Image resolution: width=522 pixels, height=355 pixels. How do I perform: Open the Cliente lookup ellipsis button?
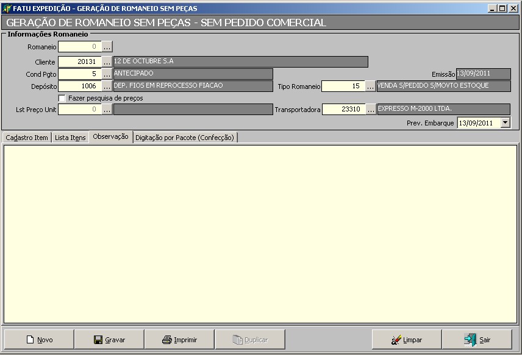(x=107, y=62)
